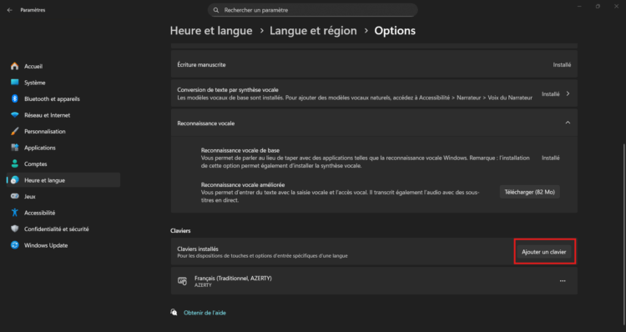Click the Écriture manuscrite row

click(374, 64)
